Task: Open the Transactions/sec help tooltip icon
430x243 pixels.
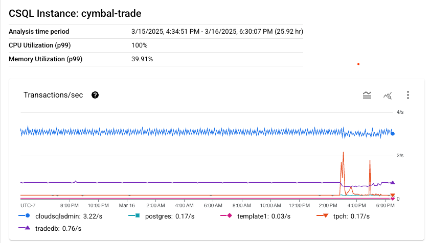Action: pyautogui.click(x=95, y=95)
